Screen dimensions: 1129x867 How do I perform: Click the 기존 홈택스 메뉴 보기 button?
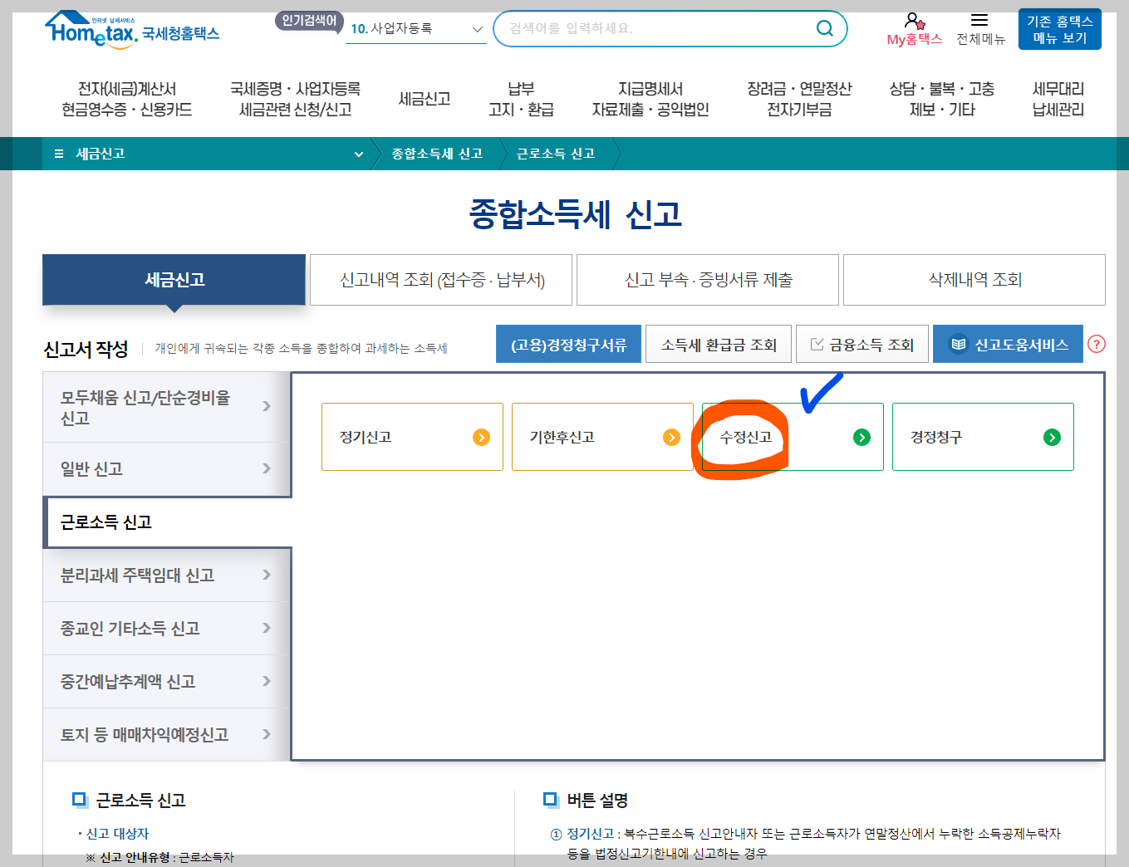(x=1059, y=28)
